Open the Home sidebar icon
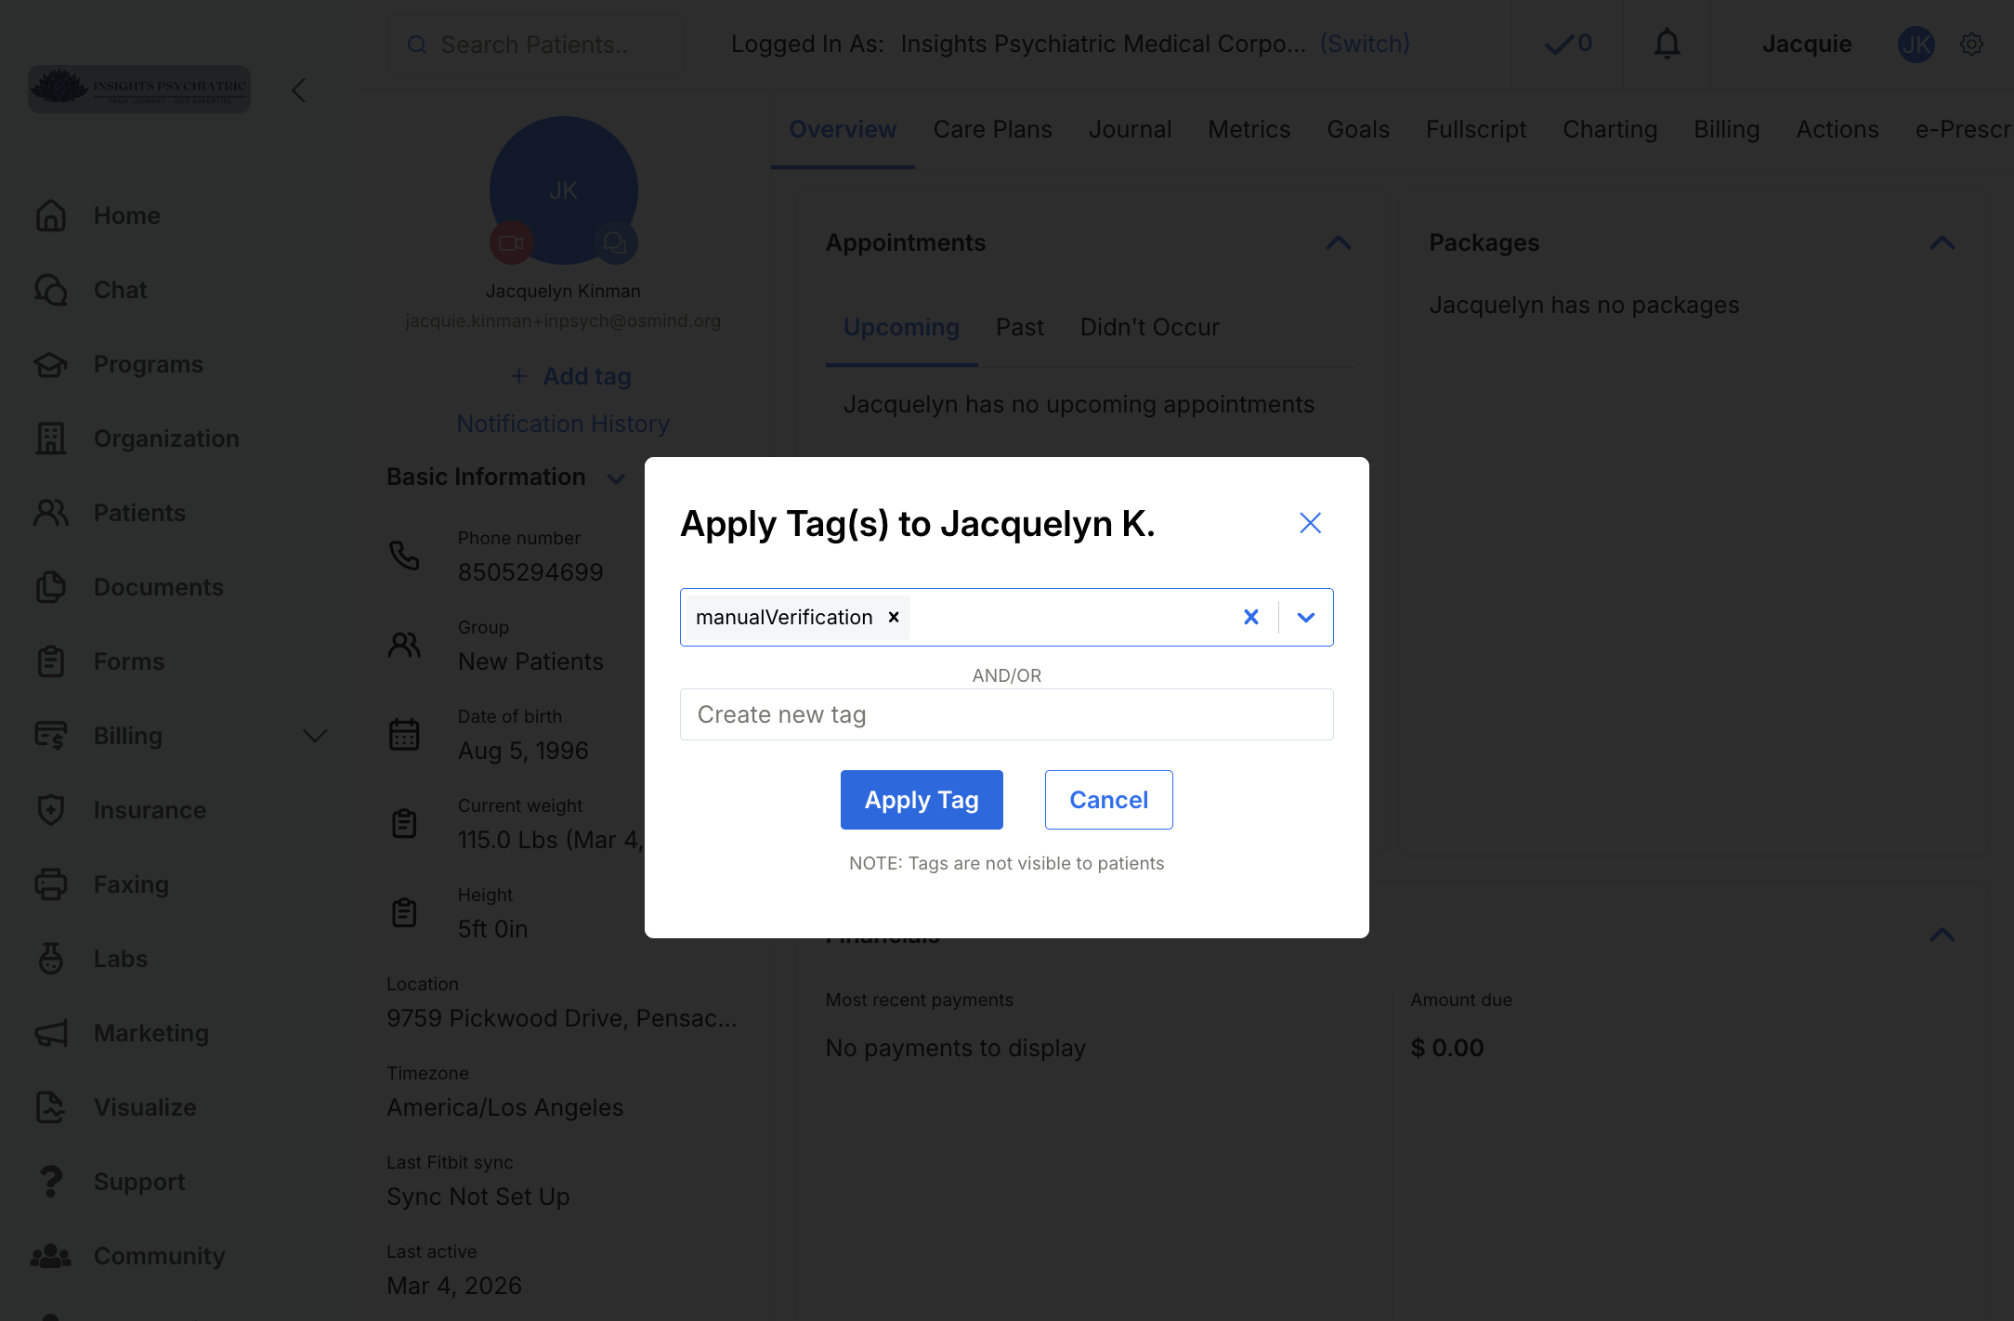The height and width of the screenshot is (1321, 2014). (x=51, y=216)
